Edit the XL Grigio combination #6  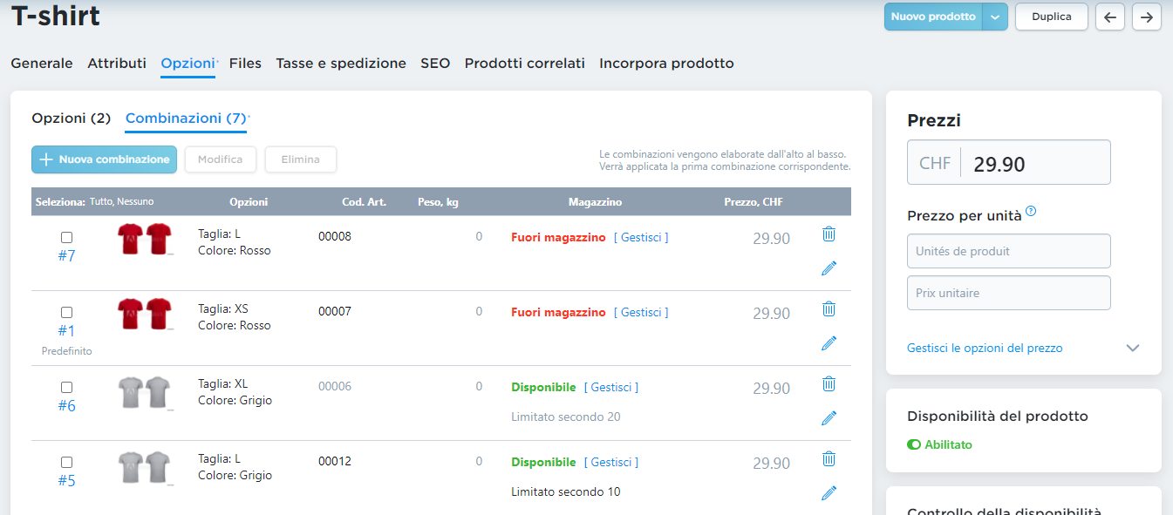pos(829,418)
